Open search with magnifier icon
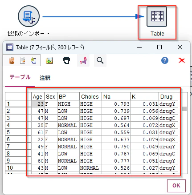Screen dimensions: 192x195 pyautogui.click(x=100, y=60)
